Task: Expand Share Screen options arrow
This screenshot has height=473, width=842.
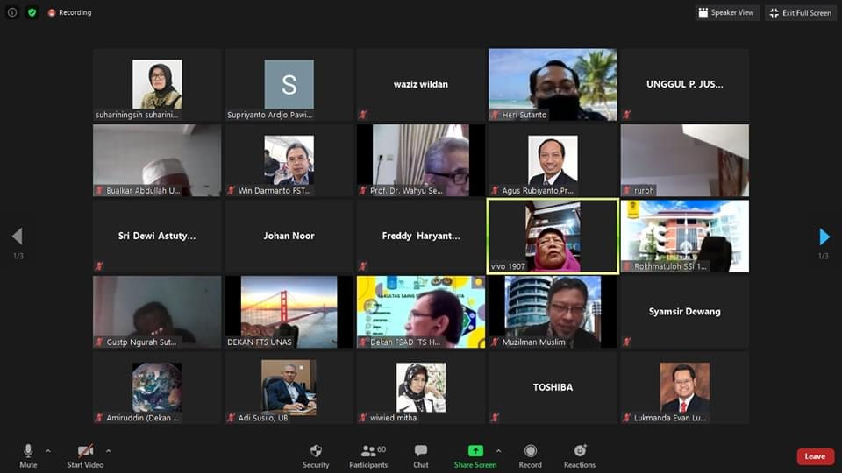Action: point(498,451)
